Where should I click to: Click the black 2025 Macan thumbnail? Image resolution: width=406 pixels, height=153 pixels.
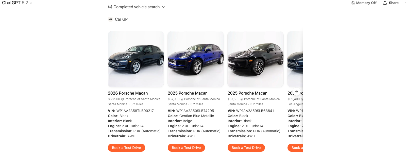pos(255,59)
